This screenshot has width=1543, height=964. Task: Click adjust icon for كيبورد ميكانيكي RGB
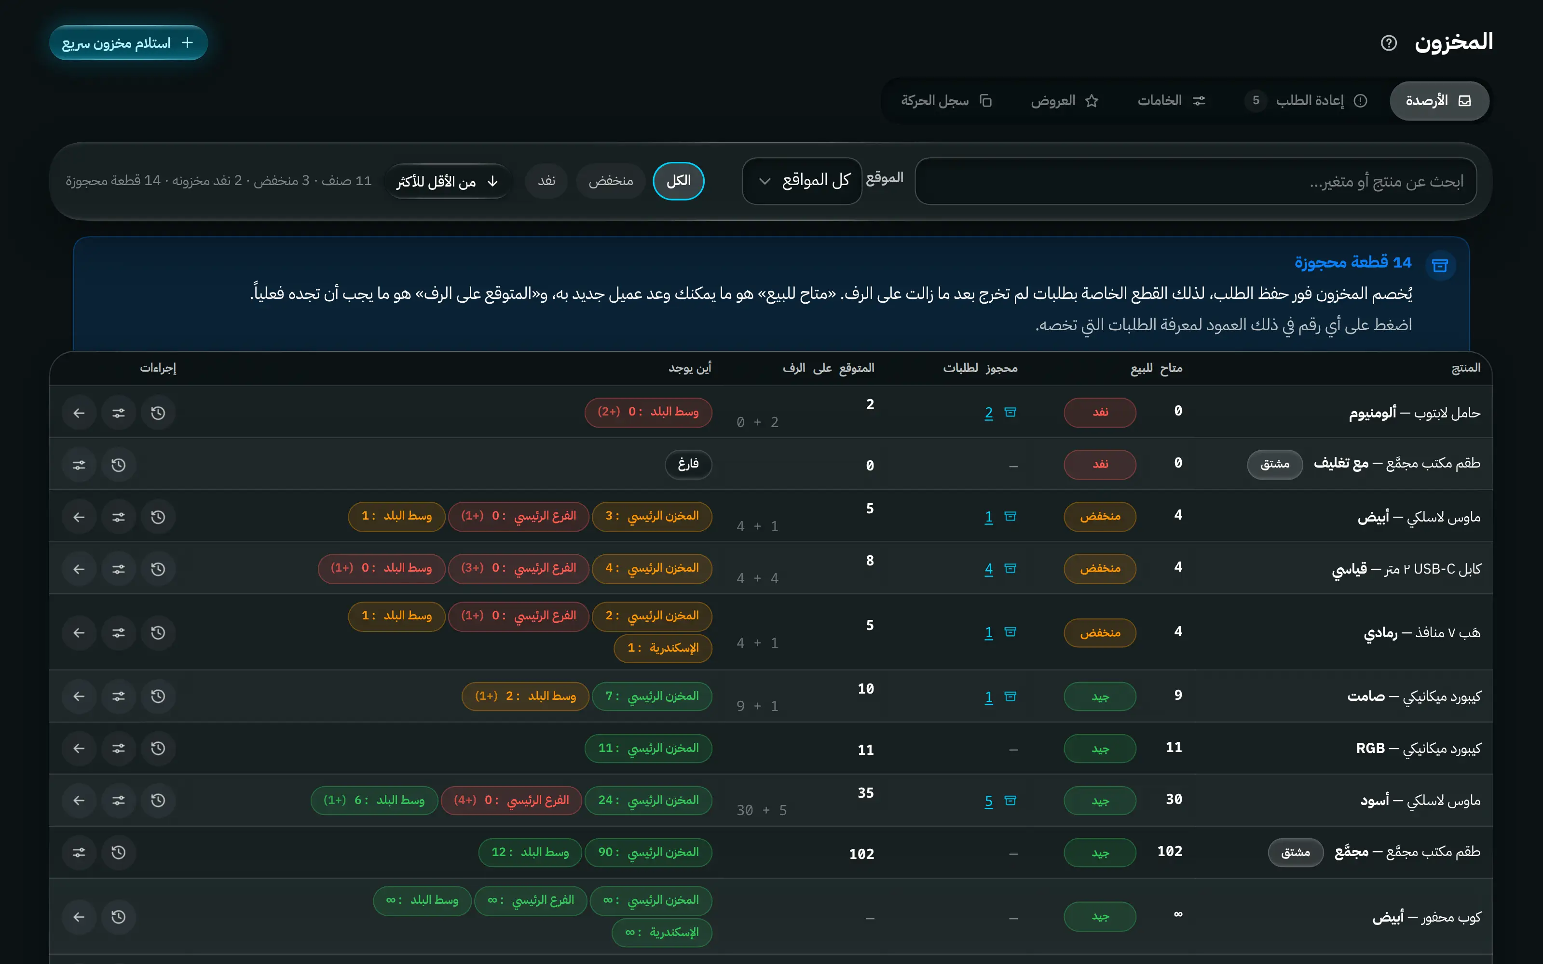119,748
